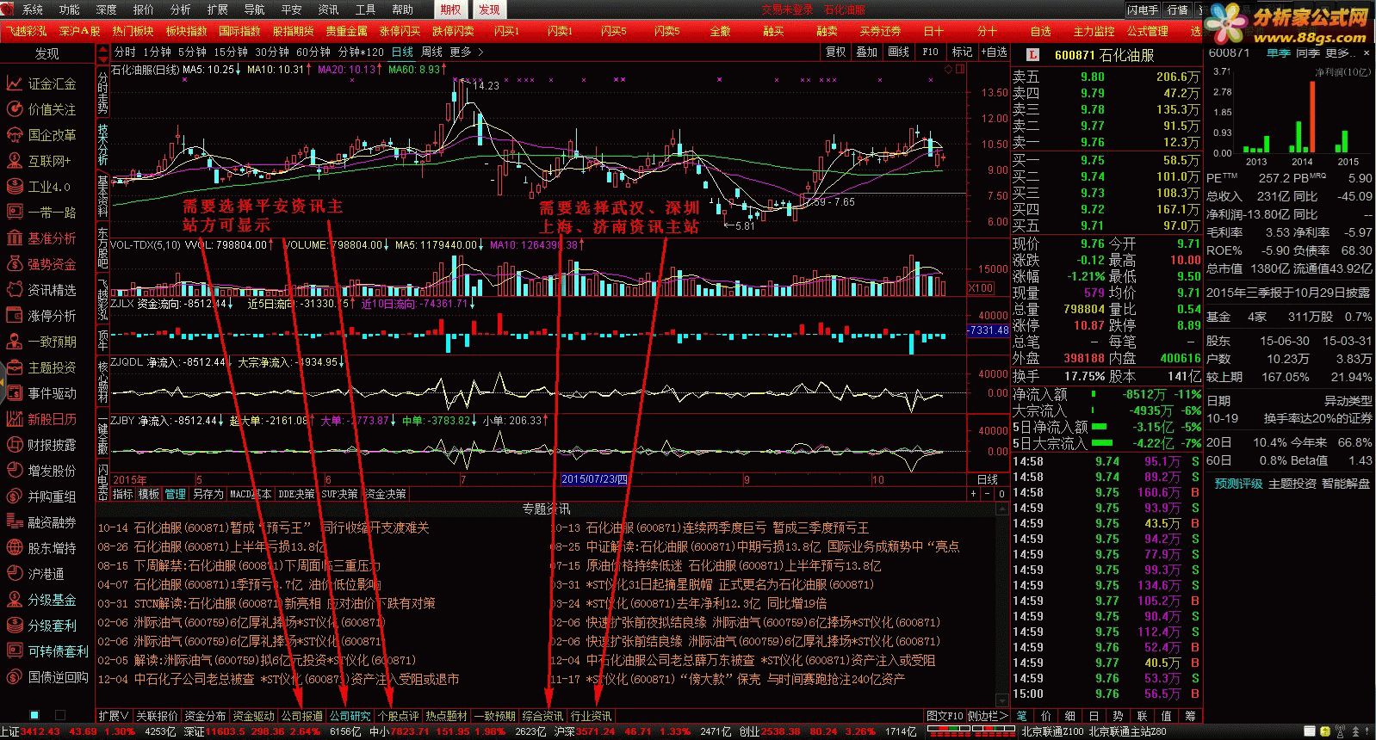Viewport: 1376px width, 740px height.
Task: Open 更多 dropdown in financial panel
Action: (1342, 53)
